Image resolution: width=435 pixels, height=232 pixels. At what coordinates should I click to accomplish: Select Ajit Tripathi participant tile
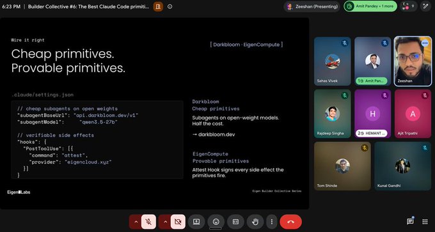[413, 114]
